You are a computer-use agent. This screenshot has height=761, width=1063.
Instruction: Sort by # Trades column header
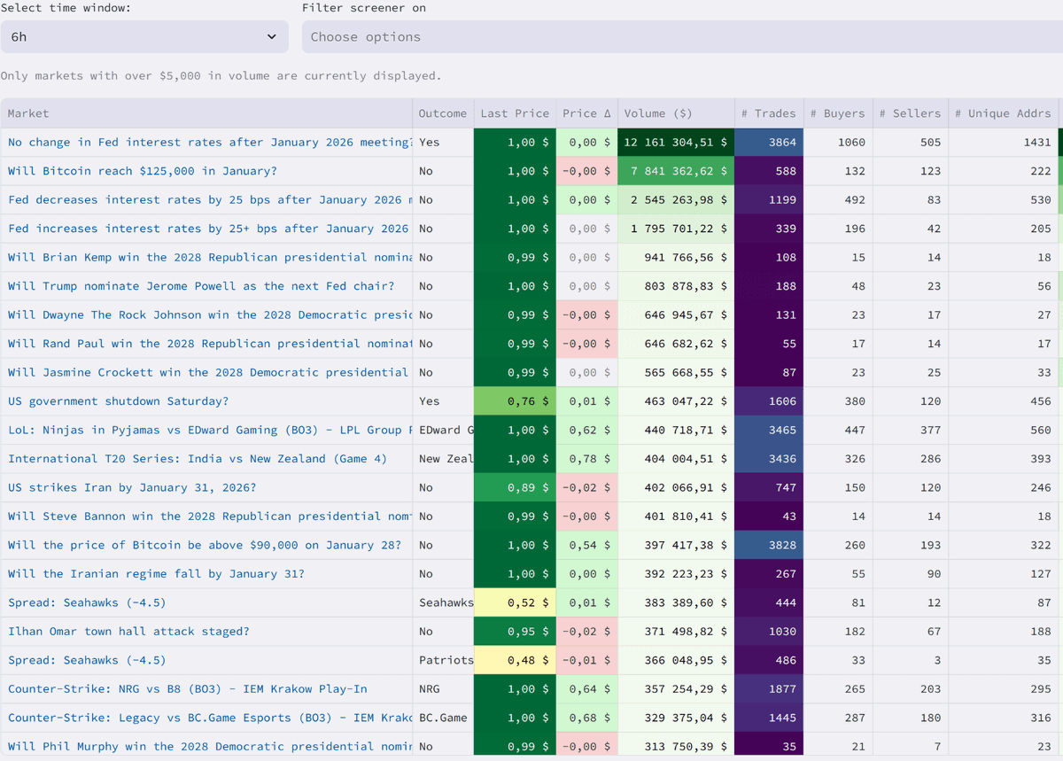(769, 113)
